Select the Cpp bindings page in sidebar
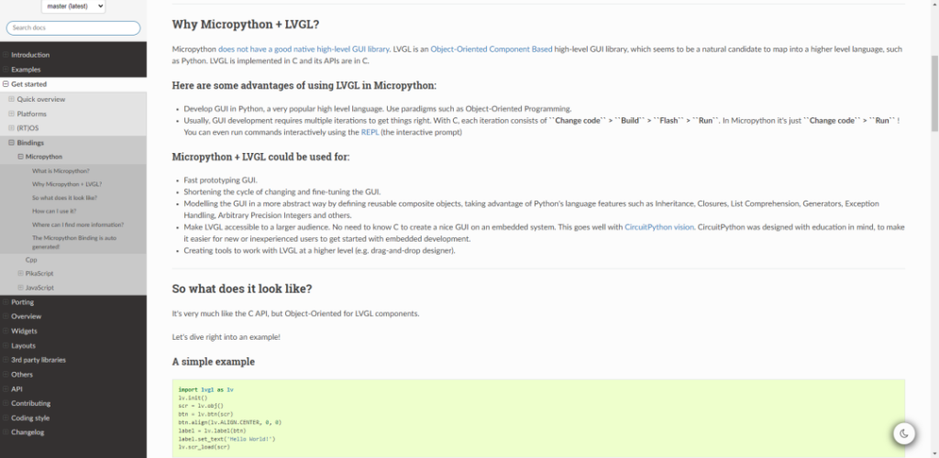Image resolution: width=939 pixels, height=458 pixels. point(31,260)
